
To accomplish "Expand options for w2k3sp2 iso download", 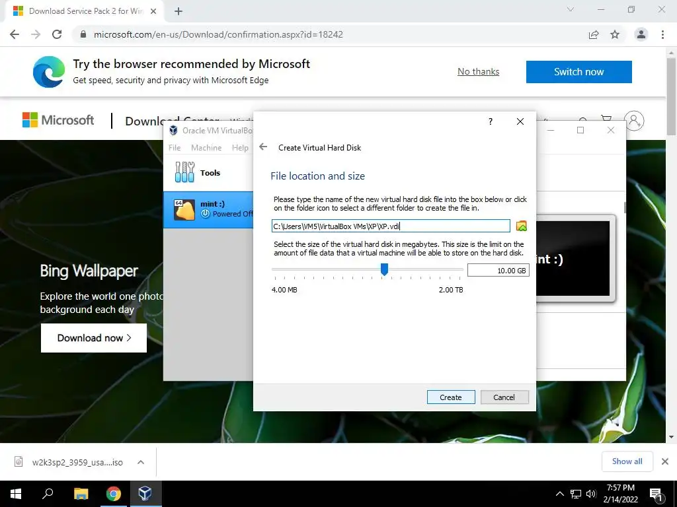I will tap(141, 462).
